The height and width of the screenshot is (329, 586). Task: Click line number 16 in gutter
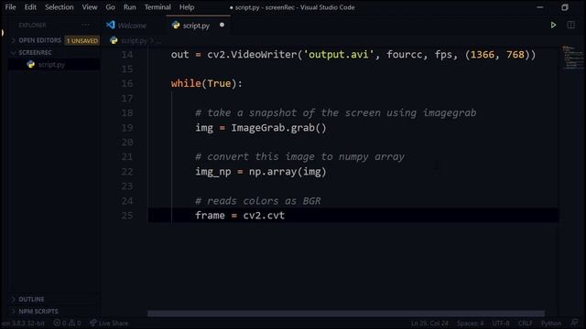127,83
